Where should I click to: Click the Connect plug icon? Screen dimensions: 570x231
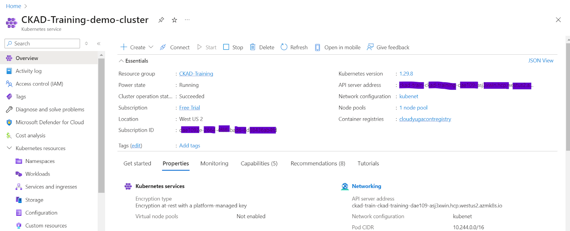(x=163, y=47)
